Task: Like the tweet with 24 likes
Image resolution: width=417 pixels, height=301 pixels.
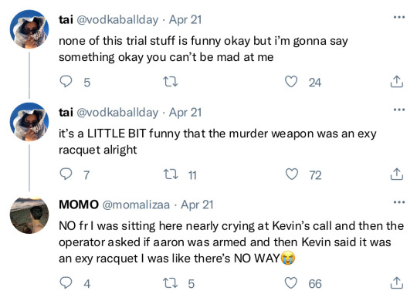Action: click(291, 82)
